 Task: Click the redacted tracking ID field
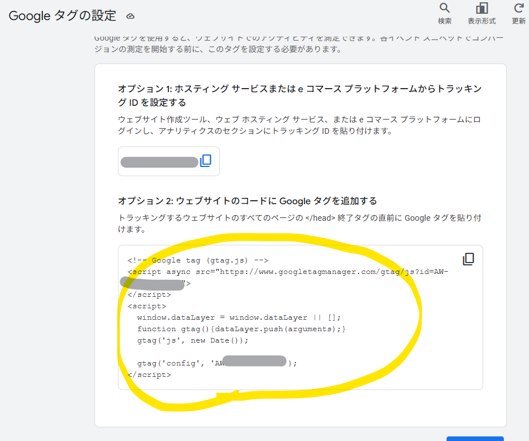point(169,161)
